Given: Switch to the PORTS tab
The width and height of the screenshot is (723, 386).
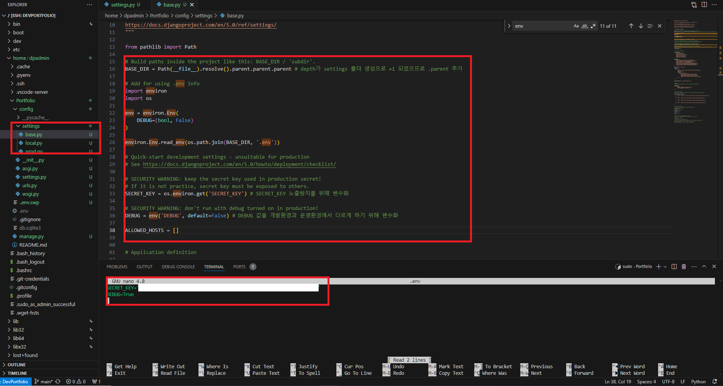Looking at the screenshot, I should [x=239, y=267].
